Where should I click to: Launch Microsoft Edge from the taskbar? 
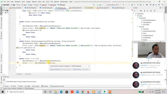61,92
